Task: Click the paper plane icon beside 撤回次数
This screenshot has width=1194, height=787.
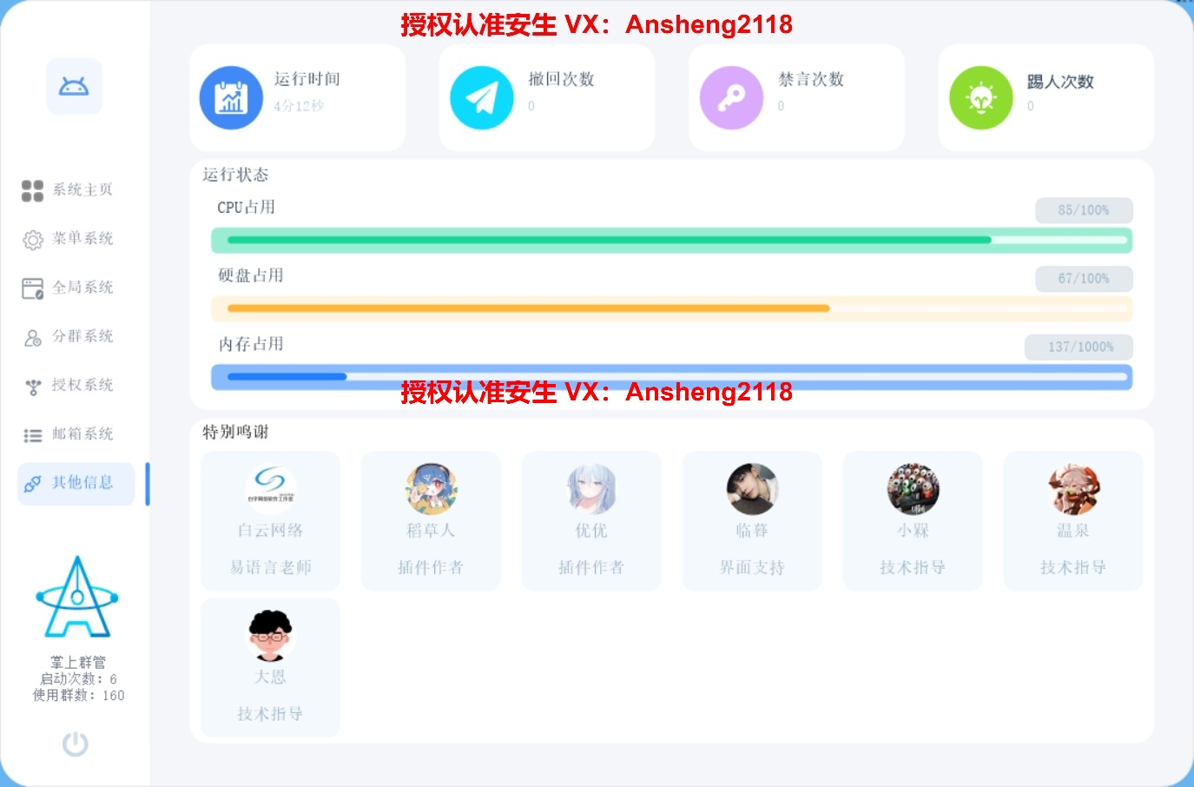Action: pos(482,98)
